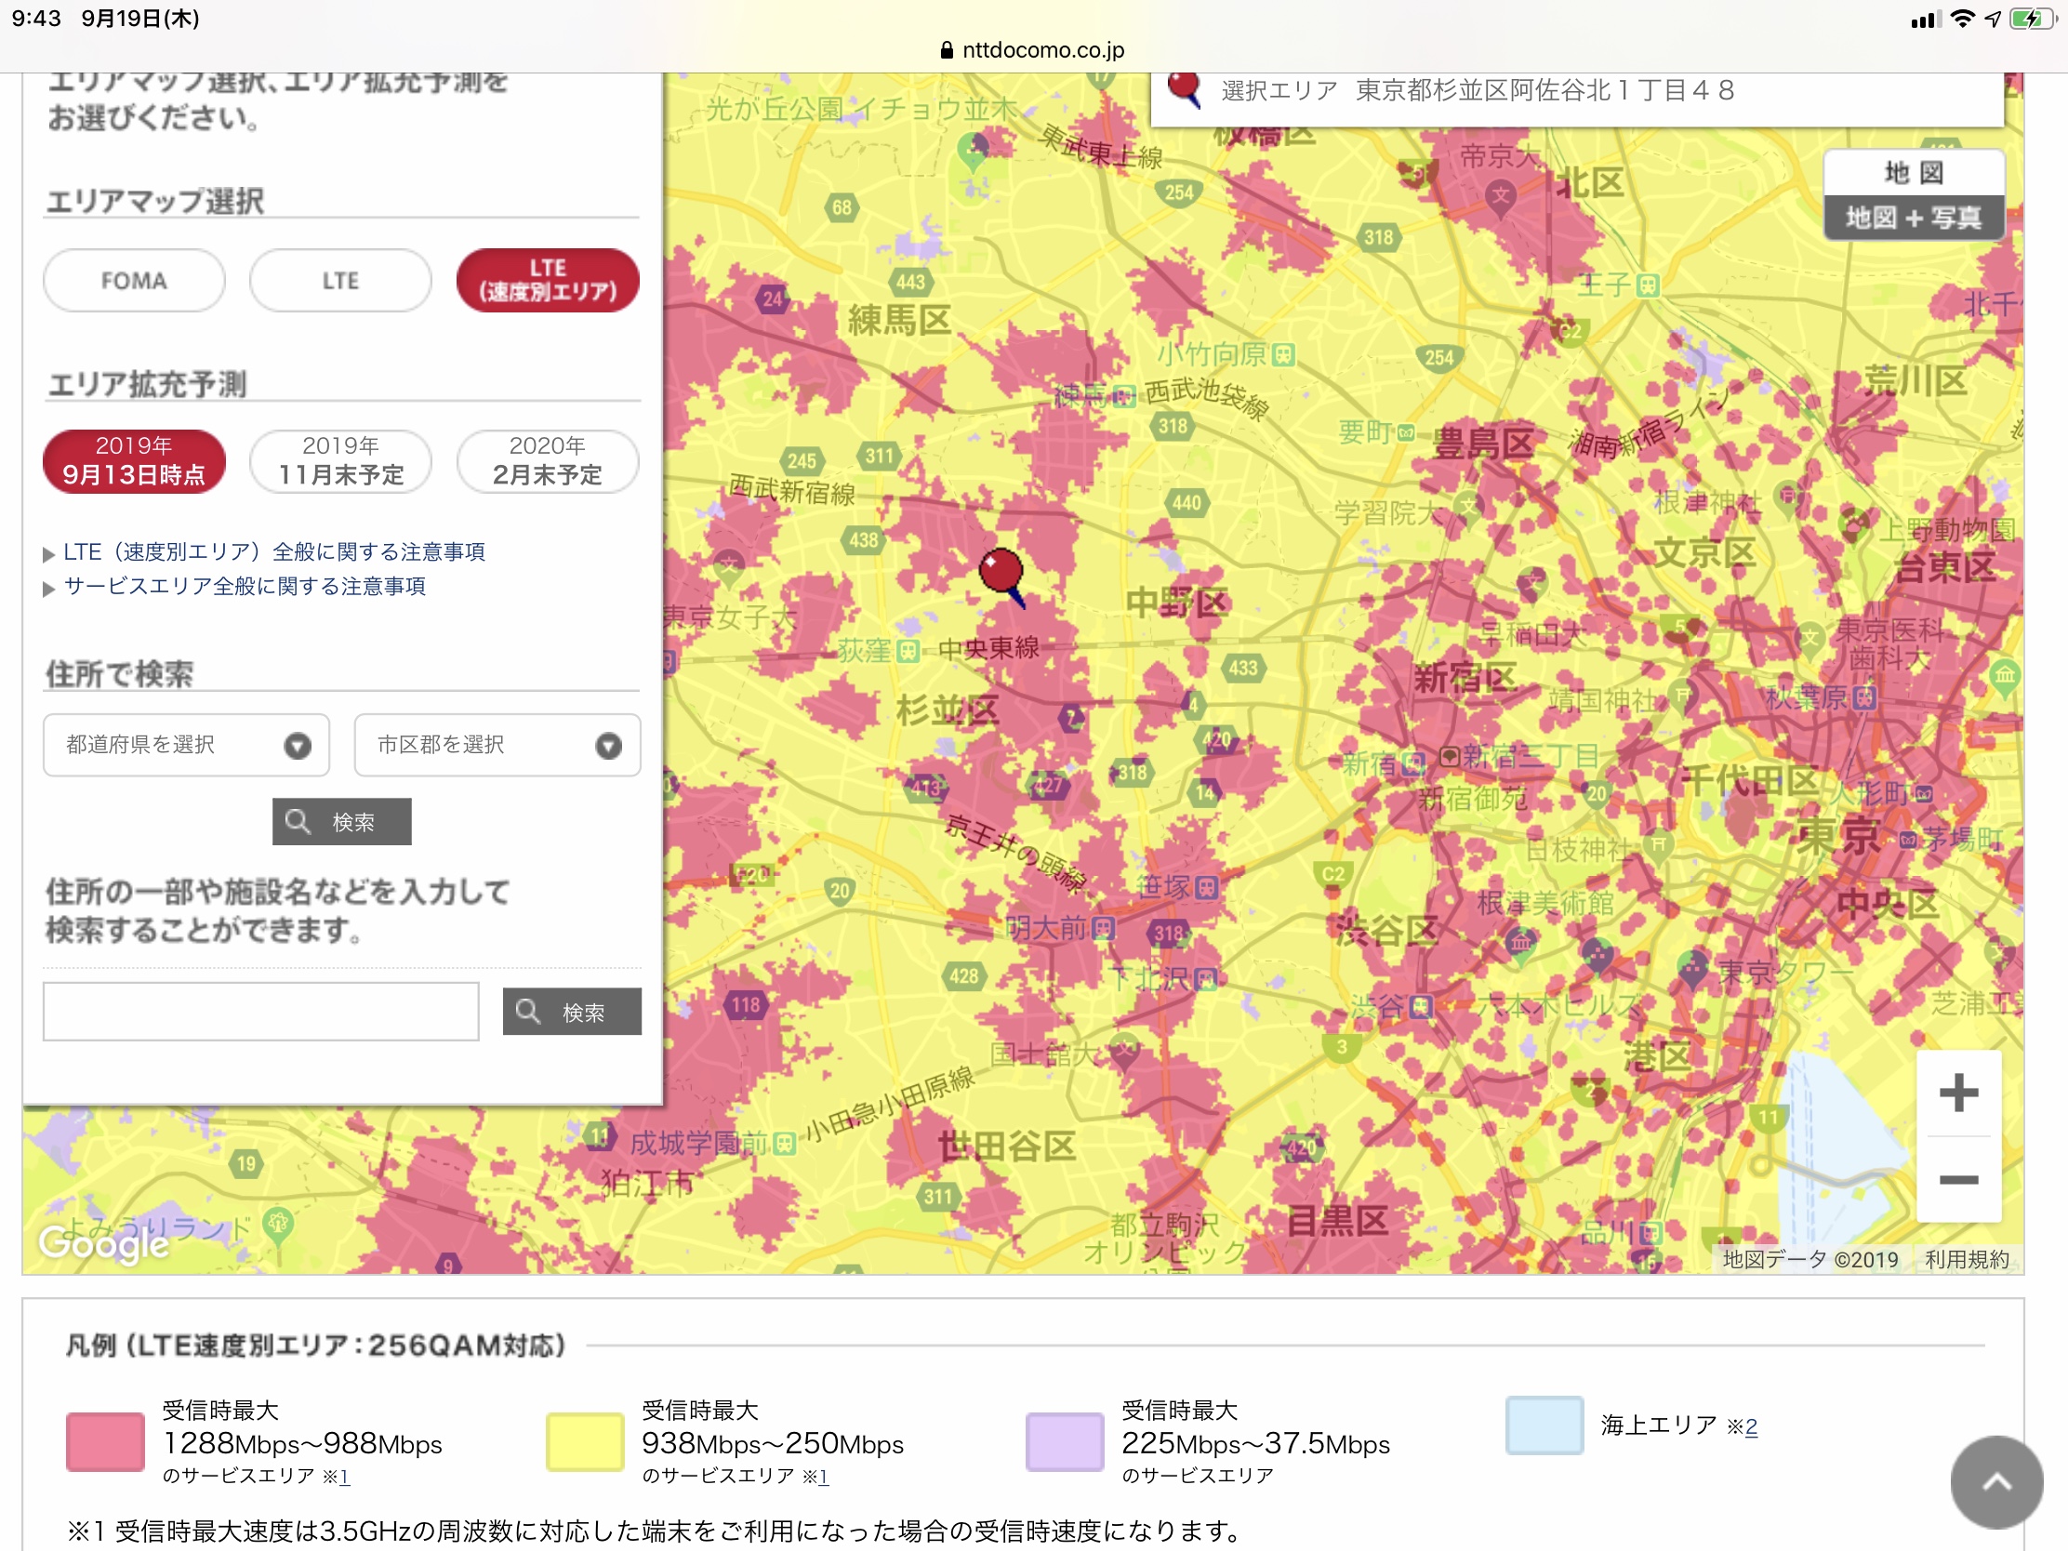The width and height of the screenshot is (2068, 1551).
Task: Click the scroll-to-top arrow circle button
Action: click(1996, 1482)
